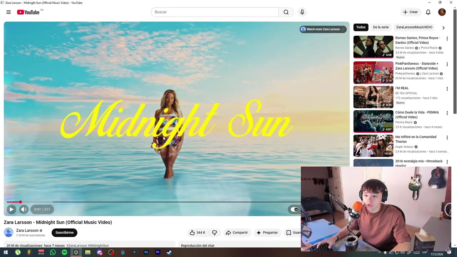457x257 pixels.
Task: Open the BE YEU OFFICIAL channel name
Action: (x=406, y=93)
